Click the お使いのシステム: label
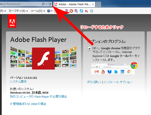Viewport: 151px width, 115px height. pos(22,89)
